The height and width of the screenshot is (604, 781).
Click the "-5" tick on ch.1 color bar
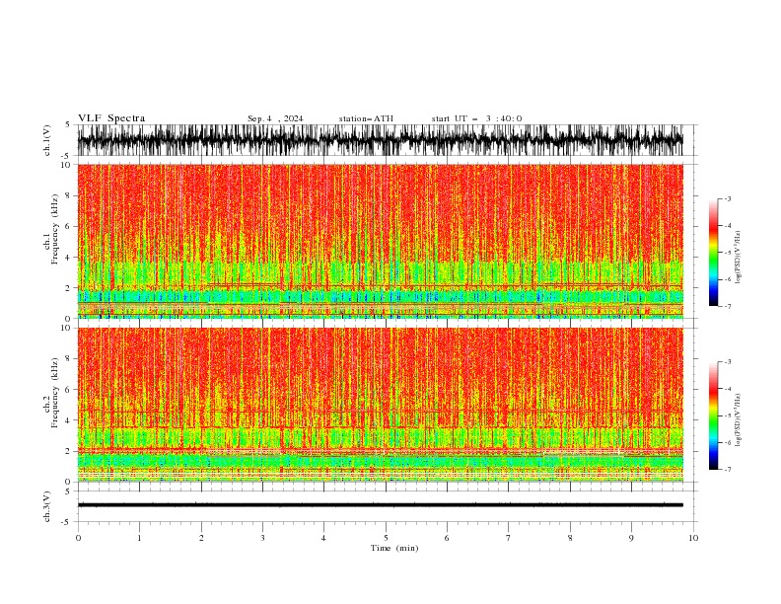click(x=728, y=253)
